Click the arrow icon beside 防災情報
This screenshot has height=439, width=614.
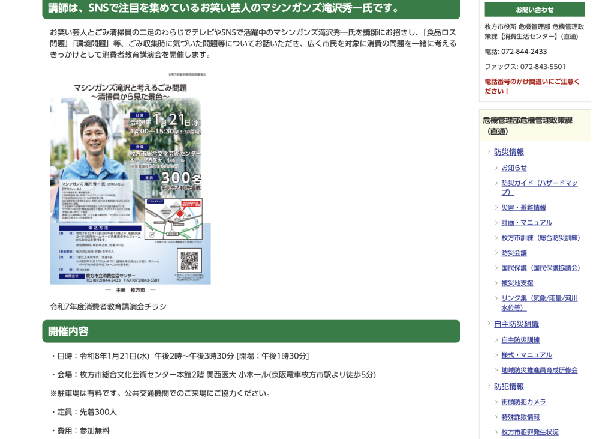(x=489, y=152)
